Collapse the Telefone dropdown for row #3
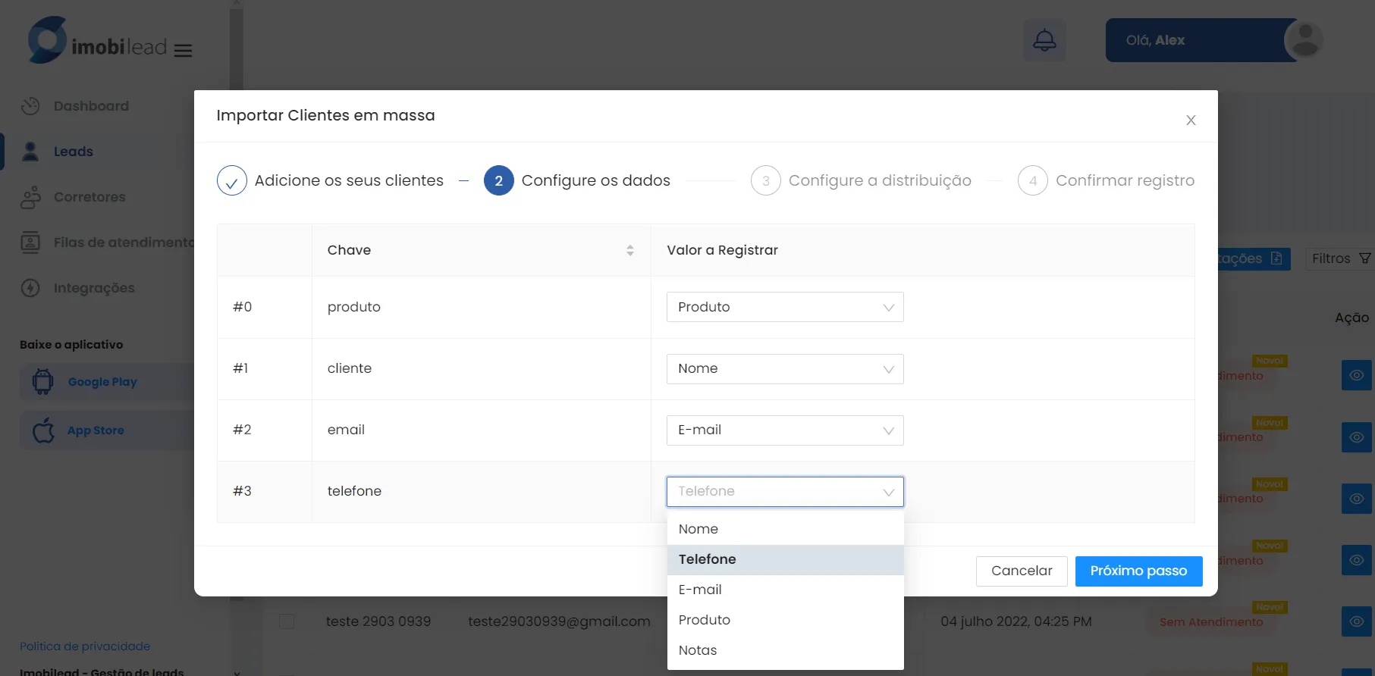1375x676 pixels. 785,492
